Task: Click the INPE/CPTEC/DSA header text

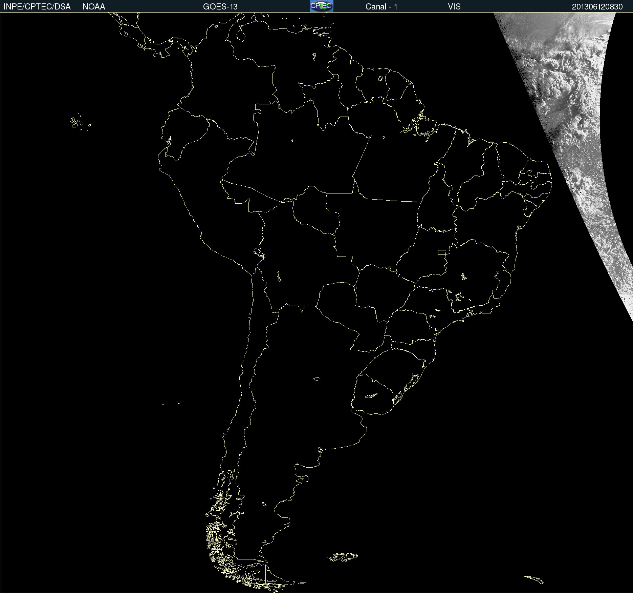Action: (x=37, y=7)
